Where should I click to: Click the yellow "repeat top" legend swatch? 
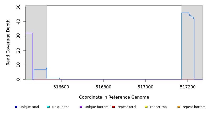click(x=146, y=107)
